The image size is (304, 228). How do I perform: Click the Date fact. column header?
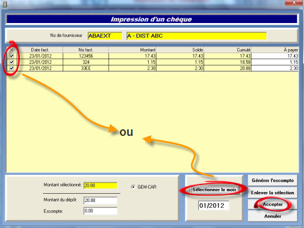[x=40, y=50]
